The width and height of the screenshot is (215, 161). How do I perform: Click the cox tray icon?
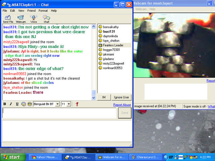181,157
